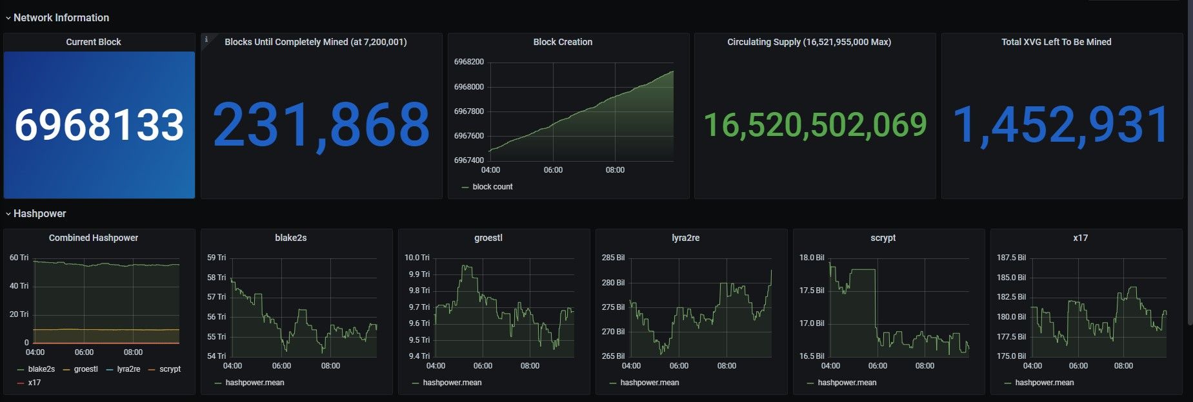Click the groestl hashpower line chart
Image resolution: width=1193 pixels, height=402 pixels.
tap(505, 308)
